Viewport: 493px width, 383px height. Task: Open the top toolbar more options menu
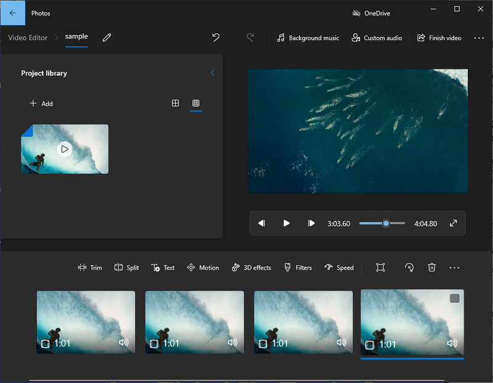[479, 38]
